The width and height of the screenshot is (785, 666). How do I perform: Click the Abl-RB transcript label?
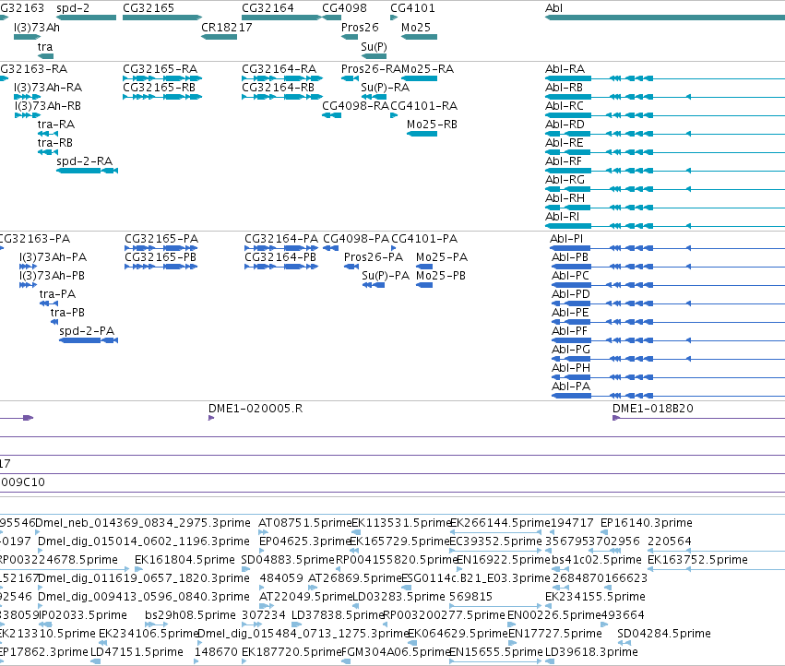click(565, 87)
